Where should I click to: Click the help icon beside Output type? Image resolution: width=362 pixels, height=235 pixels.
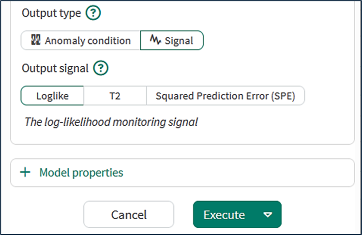coord(93,14)
